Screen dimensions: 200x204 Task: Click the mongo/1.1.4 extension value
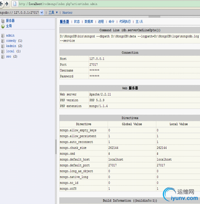pos(99,106)
